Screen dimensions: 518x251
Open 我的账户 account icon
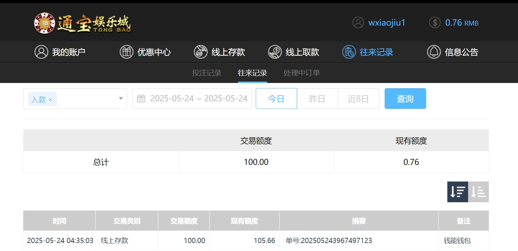pyautogui.click(x=41, y=52)
